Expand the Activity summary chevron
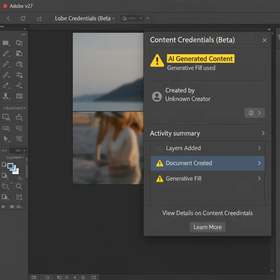This screenshot has height=280, width=280. click(x=263, y=133)
